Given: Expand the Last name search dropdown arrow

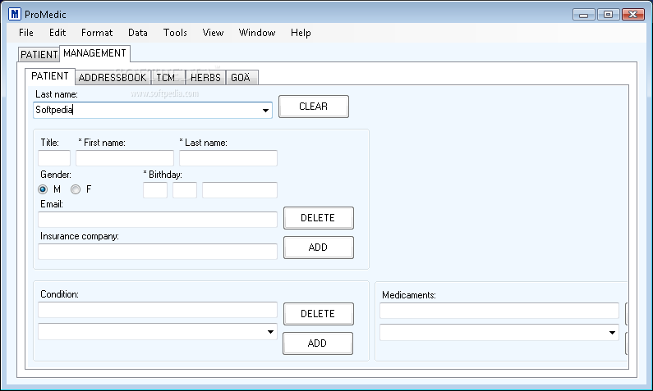Looking at the screenshot, I should click(265, 110).
